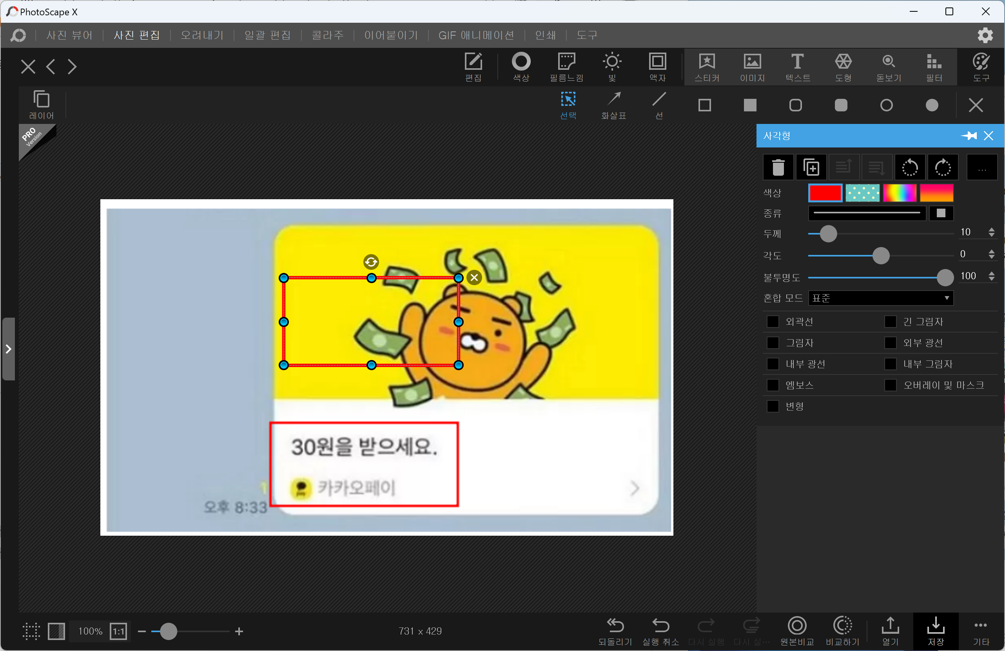Screen dimensions: 1005x651
Task: Expand the collapsed left side panel arrow
Action: (x=9, y=349)
